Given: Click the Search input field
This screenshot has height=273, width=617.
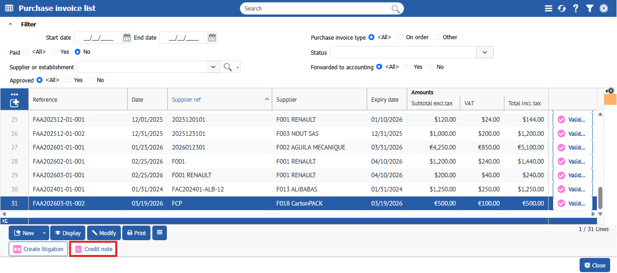Looking at the screenshot, I should [x=316, y=8].
